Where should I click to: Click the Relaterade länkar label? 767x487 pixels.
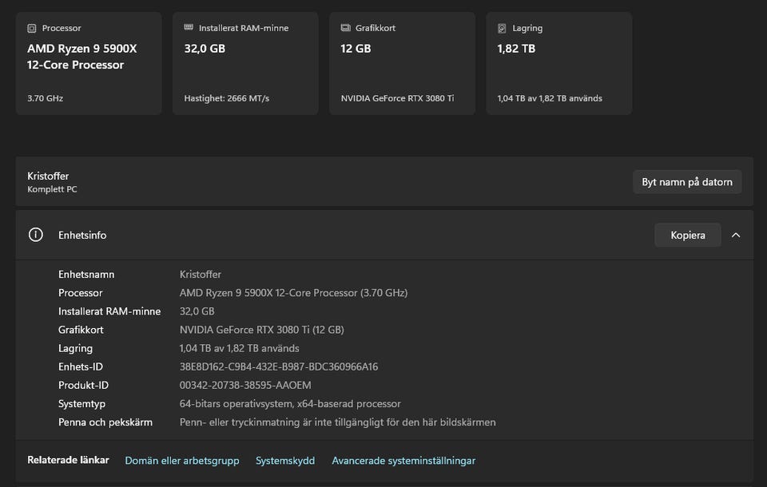click(x=68, y=460)
